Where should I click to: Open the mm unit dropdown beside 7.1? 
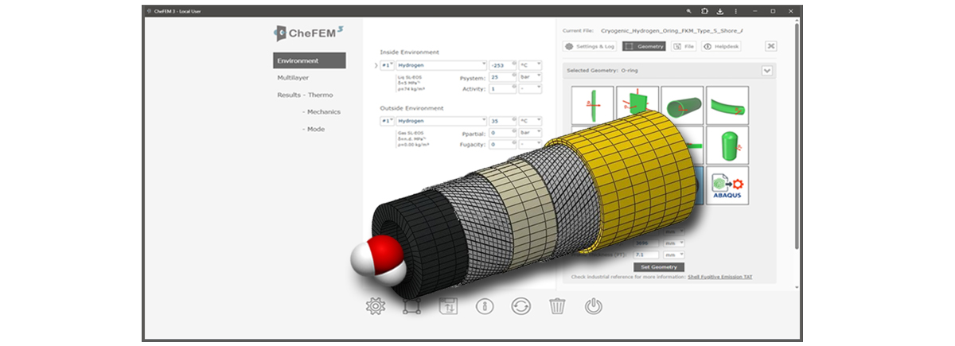coord(673,255)
